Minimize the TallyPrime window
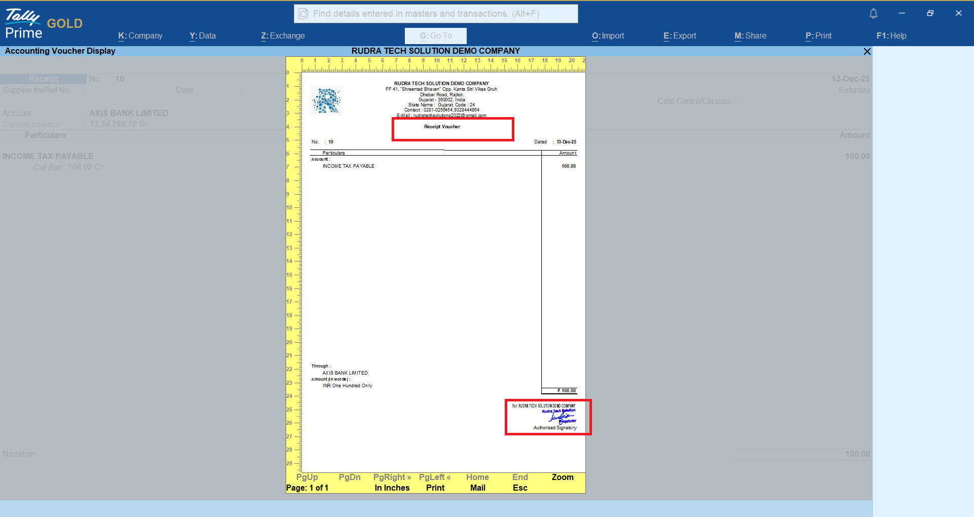Image resolution: width=974 pixels, height=517 pixels. 901,14
